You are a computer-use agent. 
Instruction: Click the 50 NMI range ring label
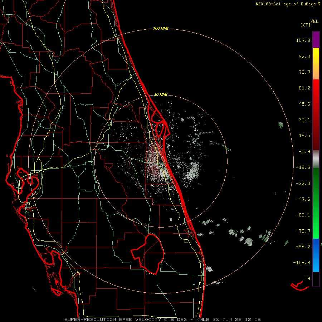coord(161,94)
